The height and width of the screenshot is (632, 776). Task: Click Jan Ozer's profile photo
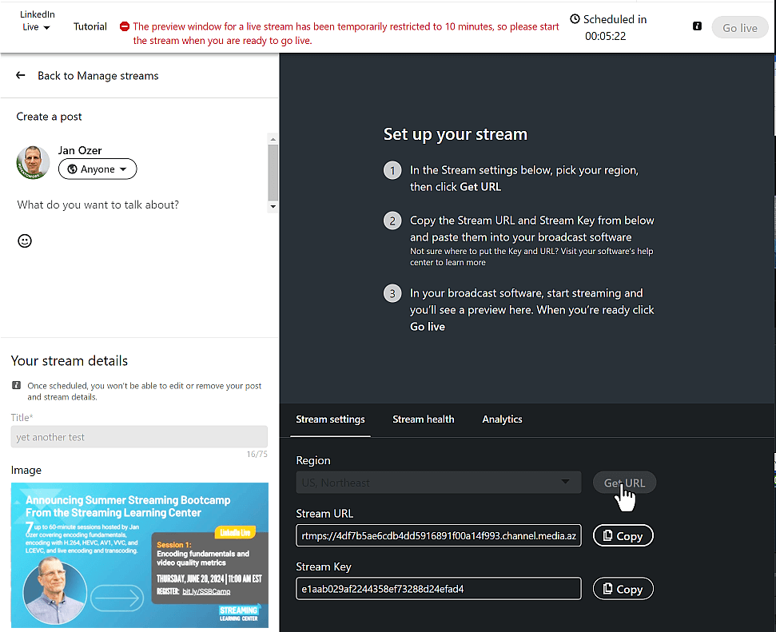pyautogui.click(x=33, y=162)
